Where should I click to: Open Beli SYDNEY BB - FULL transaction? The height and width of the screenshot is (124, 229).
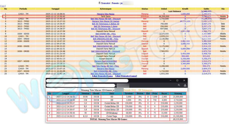(x=104, y=34)
